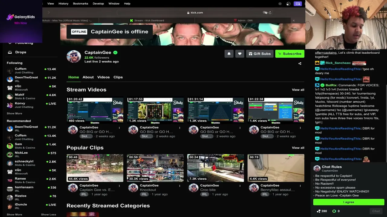This screenshot has height=217, width=387.
Task: Click Konvy's avatar in the sidebar
Action: (x=10, y=105)
